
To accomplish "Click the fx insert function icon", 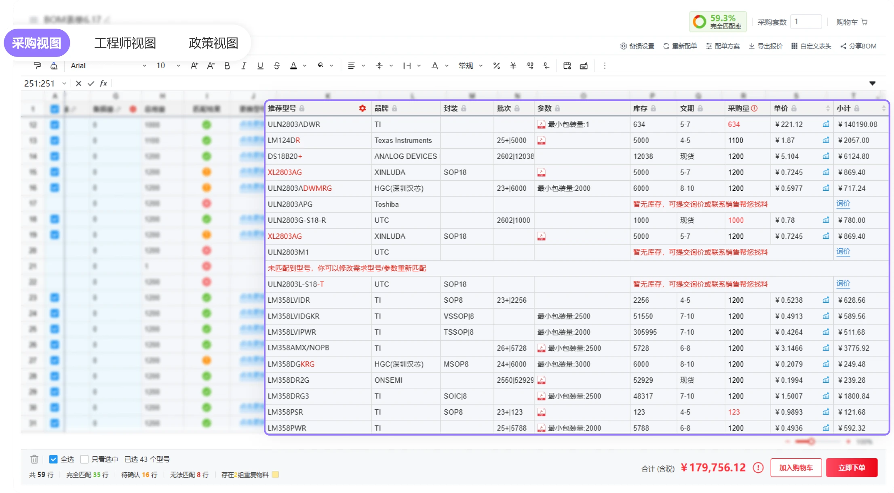I will [103, 83].
